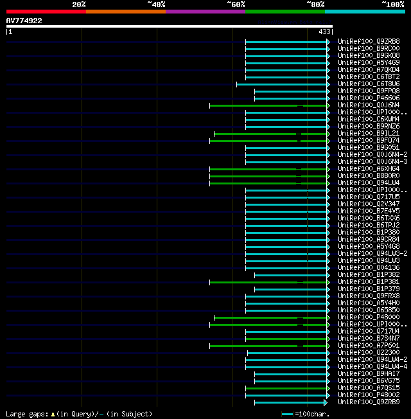Select the UniRef100_B1P382 label
411x419 pixels.
coord(369,274)
